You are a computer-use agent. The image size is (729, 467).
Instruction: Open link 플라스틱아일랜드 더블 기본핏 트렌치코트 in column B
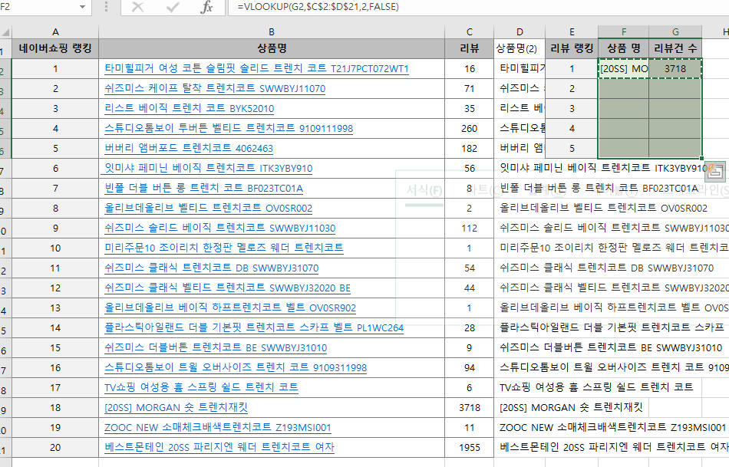pos(254,327)
